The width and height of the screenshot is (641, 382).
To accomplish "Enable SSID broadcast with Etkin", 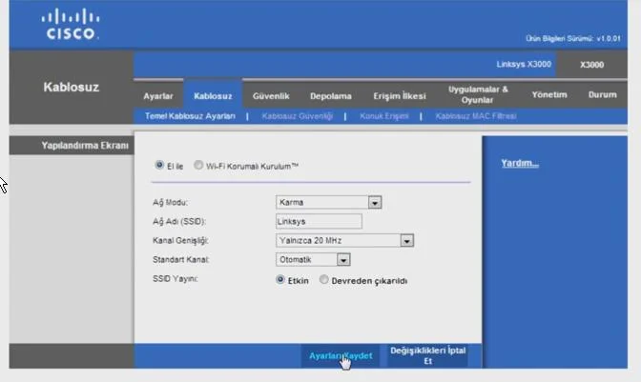I will pos(280,280).
